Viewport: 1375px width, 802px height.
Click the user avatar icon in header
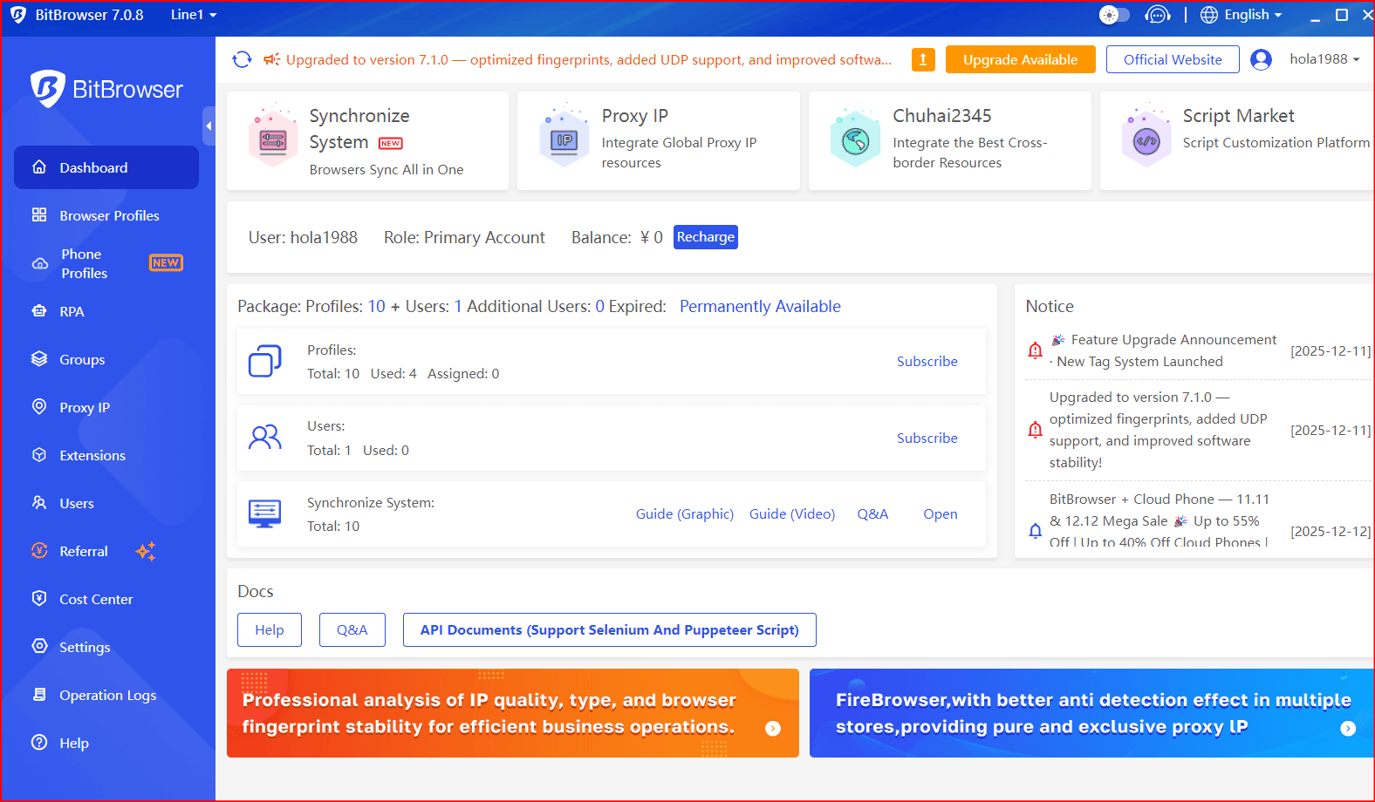click(1261, 59)
